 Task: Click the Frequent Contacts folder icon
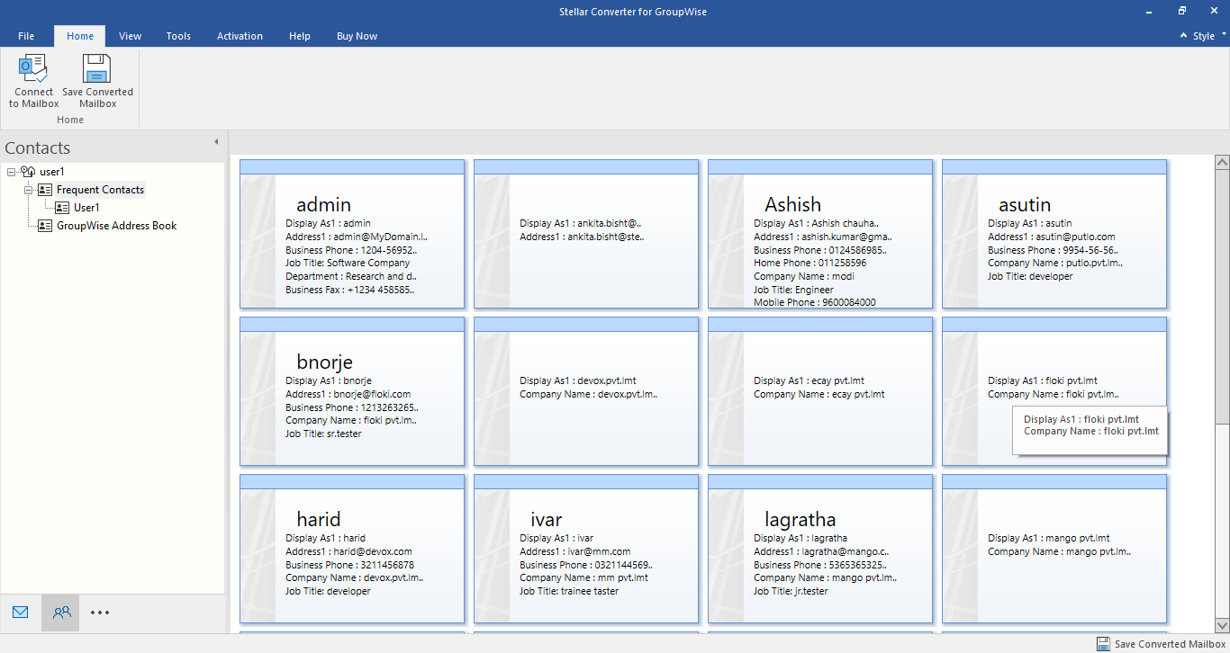pyautogui.click(x=45, y=190)
